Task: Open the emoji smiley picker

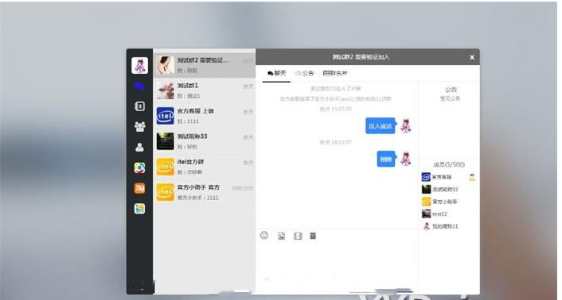Action: [264, 236]
